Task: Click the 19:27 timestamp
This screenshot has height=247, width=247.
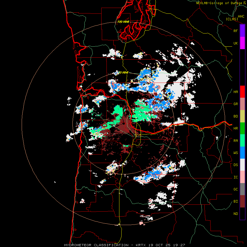Action: [179, 245]
